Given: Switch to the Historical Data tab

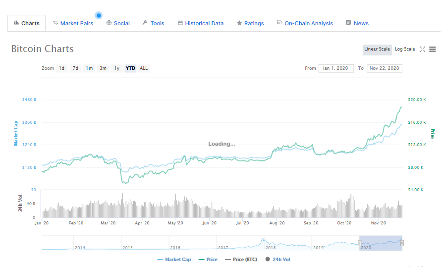Looking at the screenshot, I should (x=201, y=23).
